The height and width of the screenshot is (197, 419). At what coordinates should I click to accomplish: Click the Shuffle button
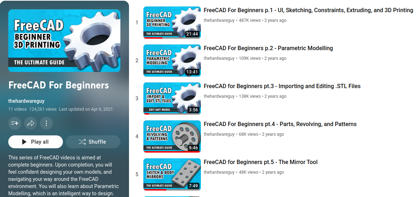point(93,142)
